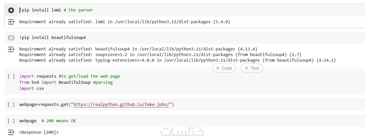Open output actions icon for lxml install output
This screenshot has width=365, height=139.
tap(11, 22)
